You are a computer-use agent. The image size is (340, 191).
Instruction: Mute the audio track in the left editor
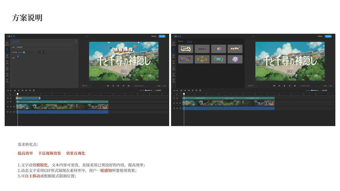14,112
